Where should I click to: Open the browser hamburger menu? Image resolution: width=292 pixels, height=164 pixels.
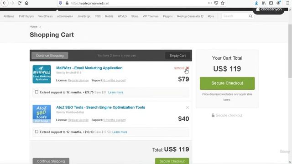click(x=287, y=3)
